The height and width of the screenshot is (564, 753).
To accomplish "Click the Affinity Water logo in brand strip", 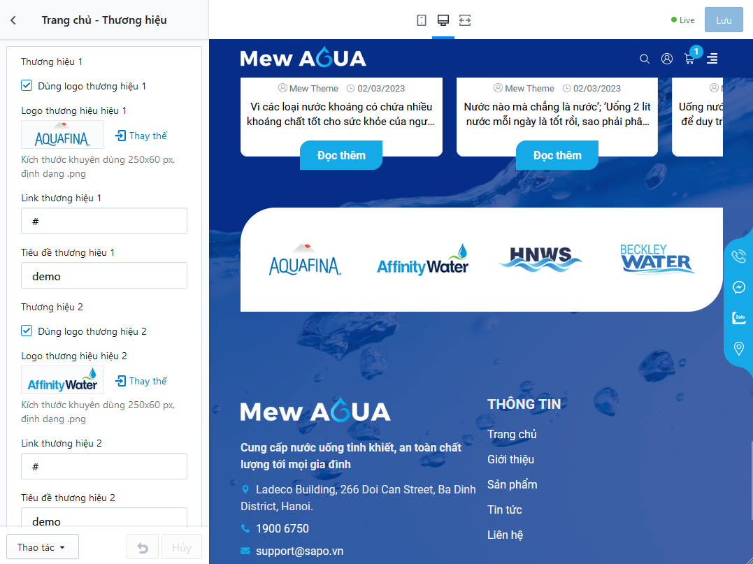I will tap(422, 260).
